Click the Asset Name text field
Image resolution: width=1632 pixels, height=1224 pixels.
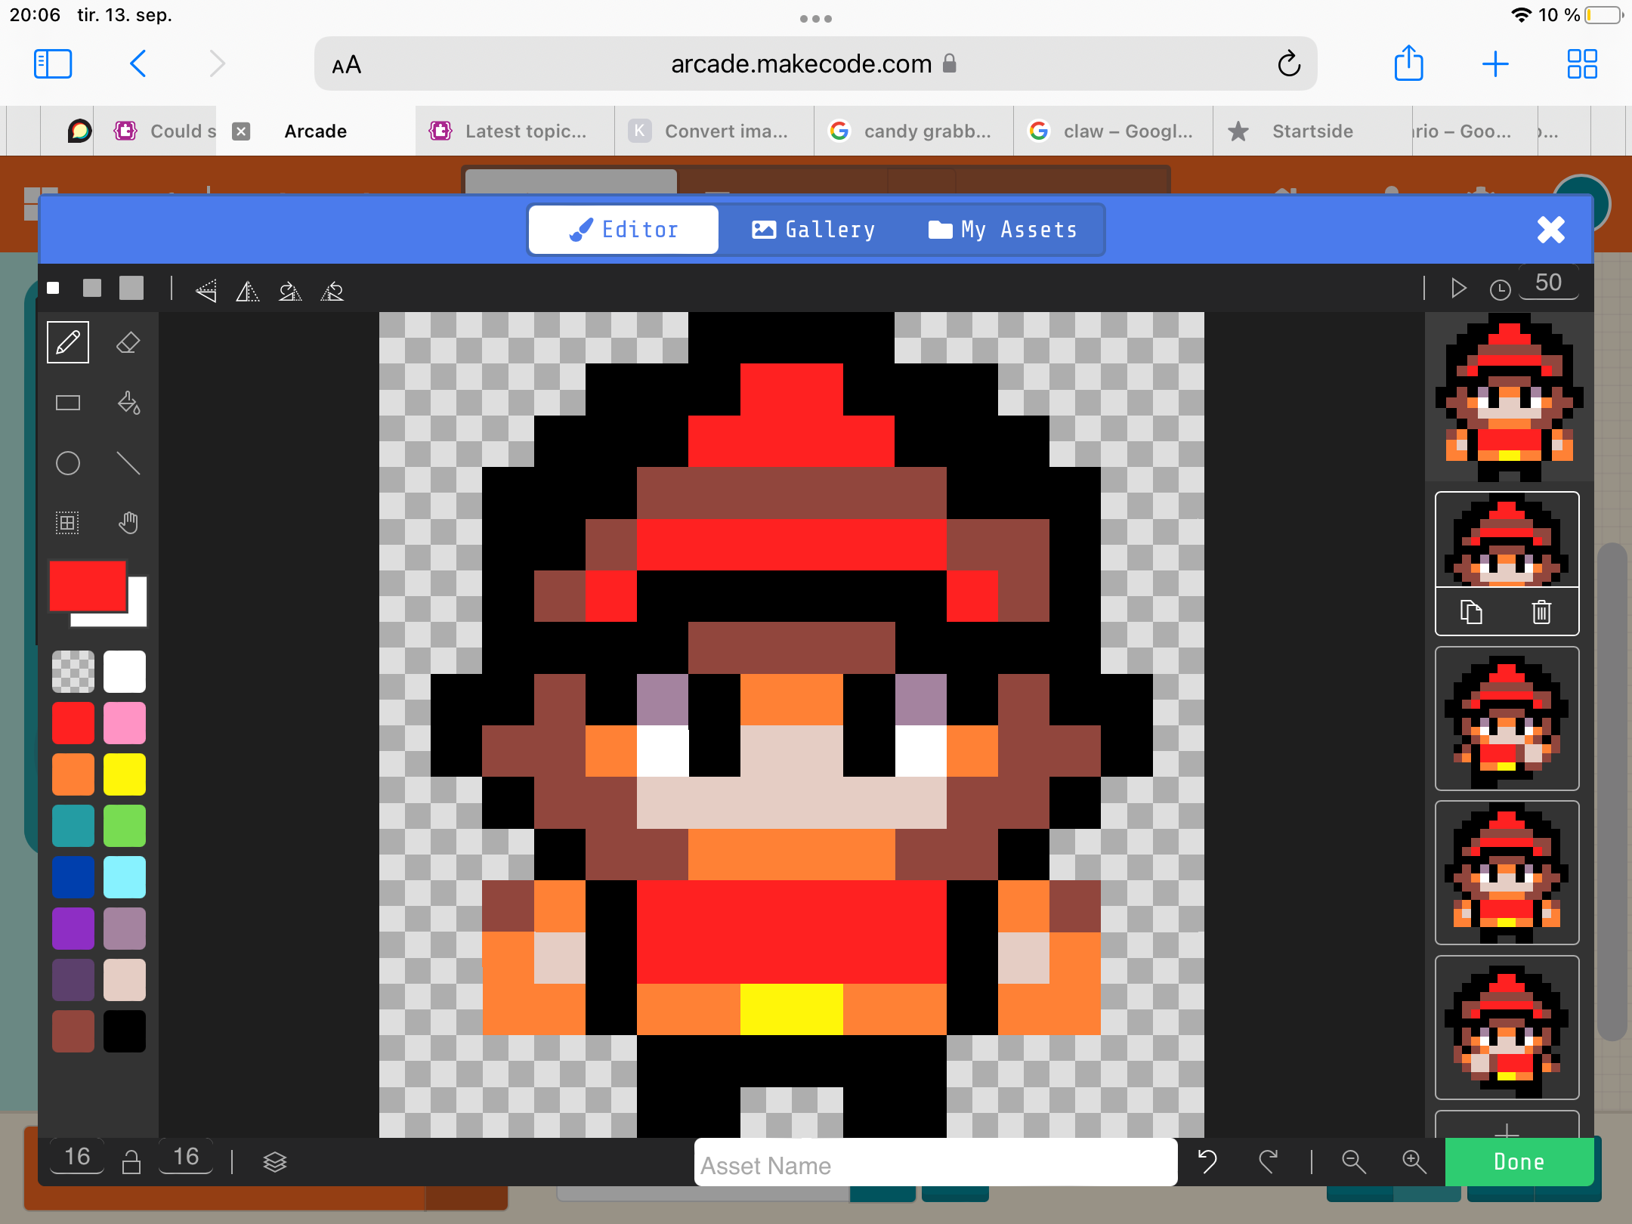click(x=935, y=1164)
